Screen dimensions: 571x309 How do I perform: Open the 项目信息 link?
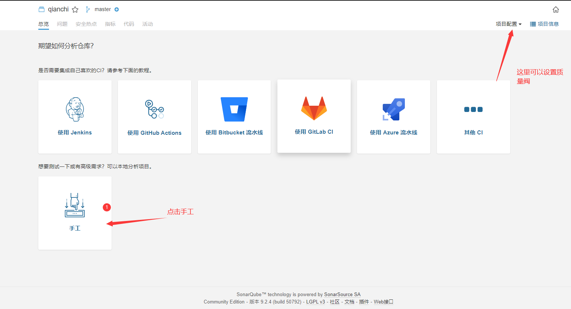[x=548, y=24]
